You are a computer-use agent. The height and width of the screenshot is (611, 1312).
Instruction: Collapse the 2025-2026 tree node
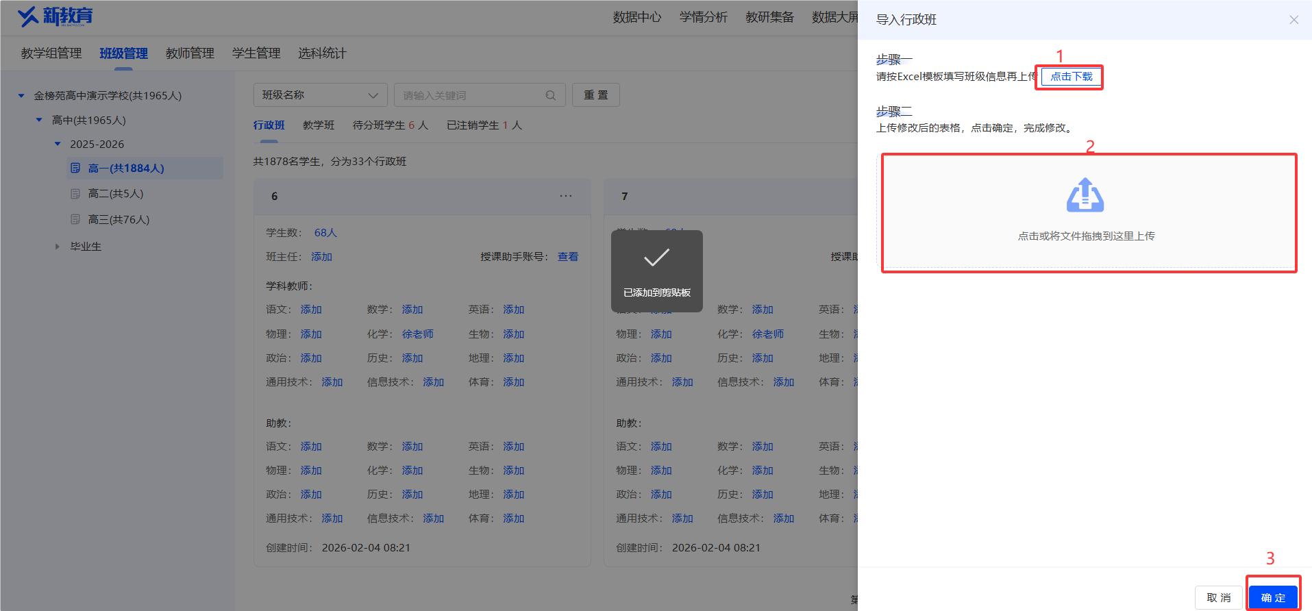pyautogui.click(x=58, y=144)
